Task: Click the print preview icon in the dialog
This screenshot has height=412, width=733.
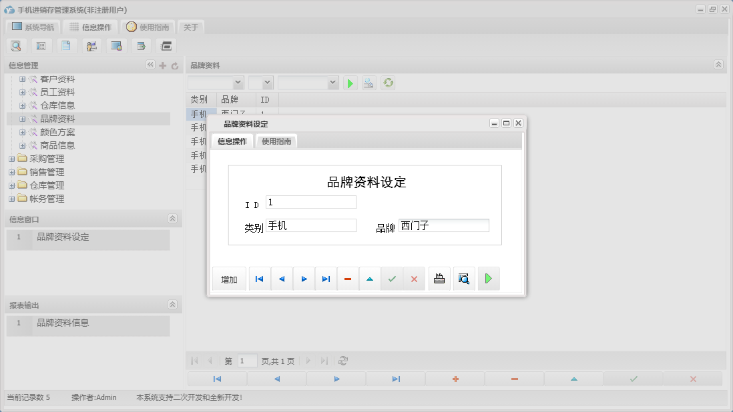Action: 463,279
